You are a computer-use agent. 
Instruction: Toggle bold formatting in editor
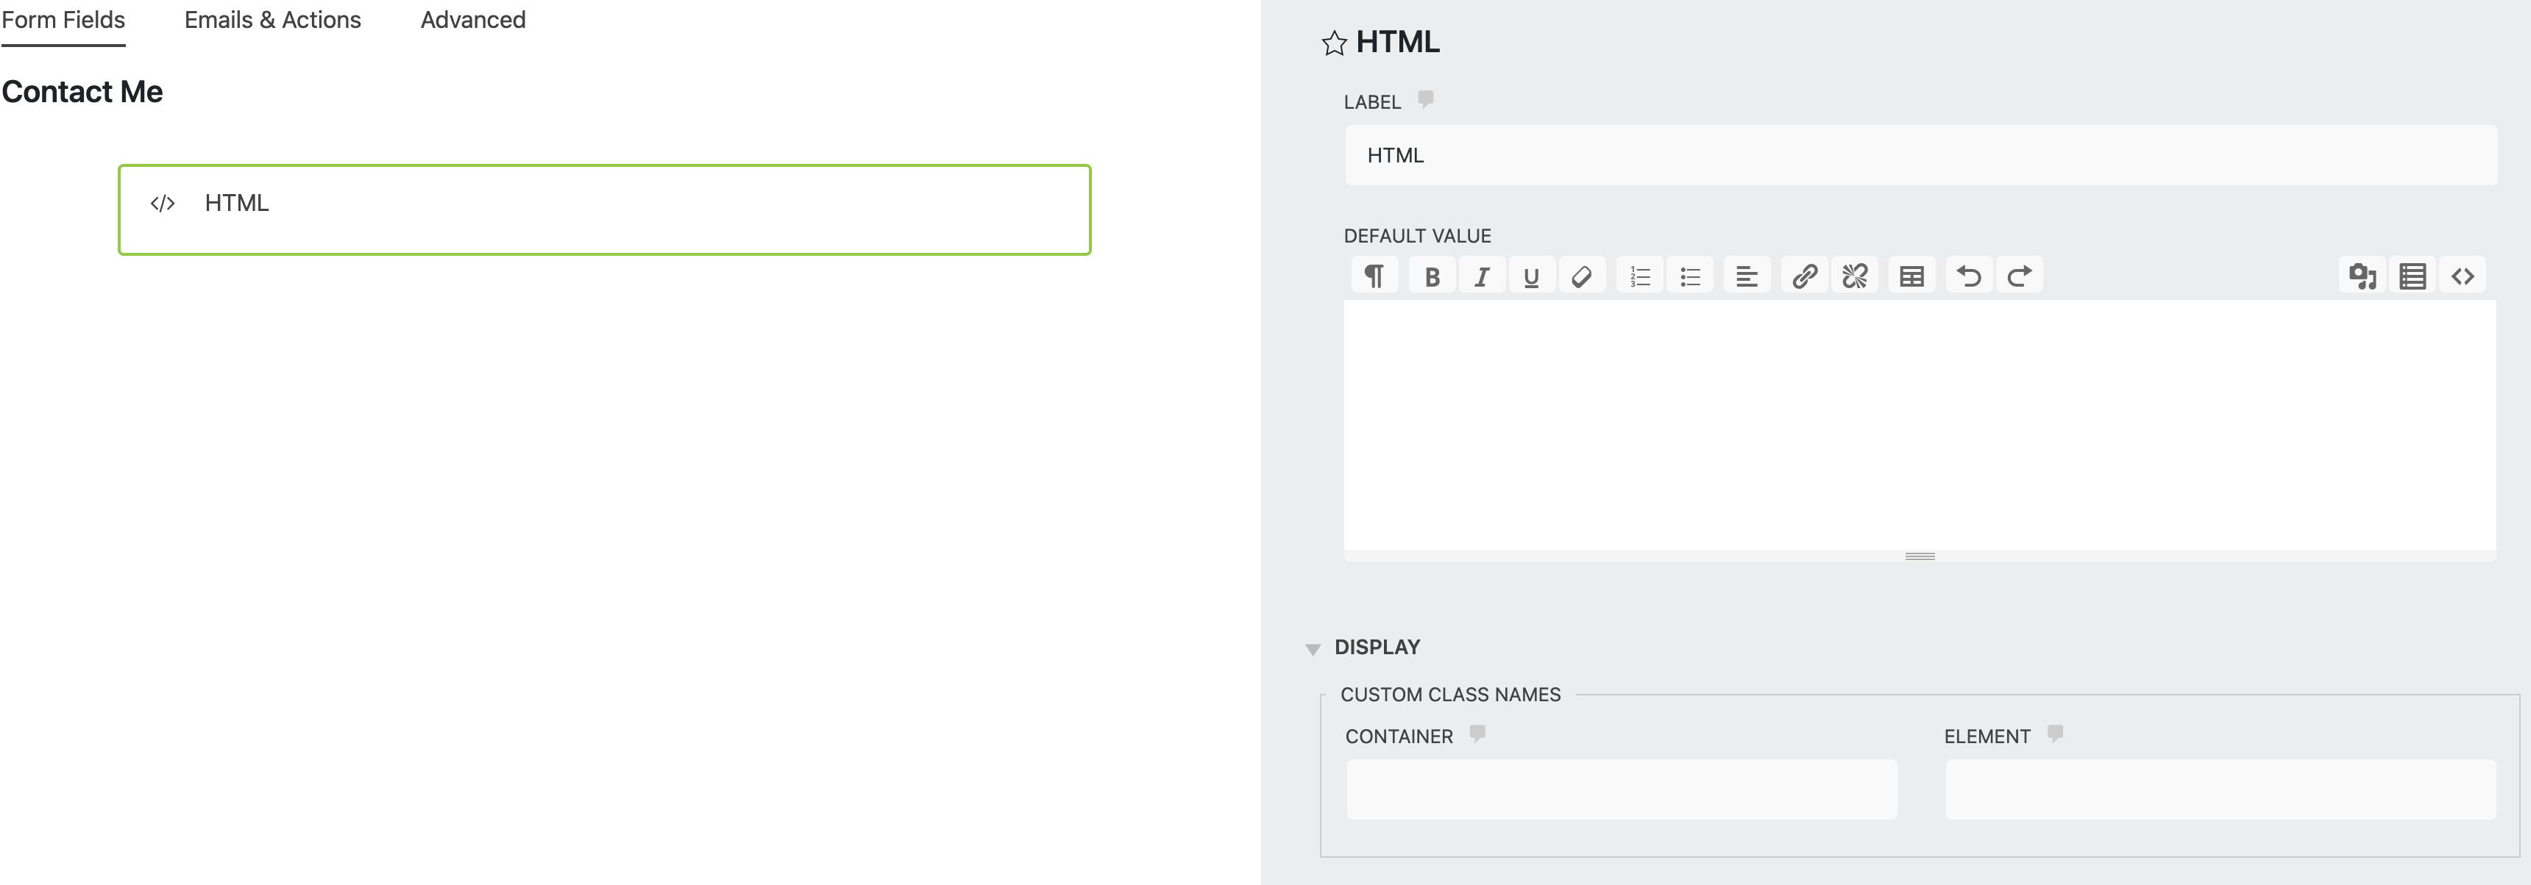point(1432,276)
